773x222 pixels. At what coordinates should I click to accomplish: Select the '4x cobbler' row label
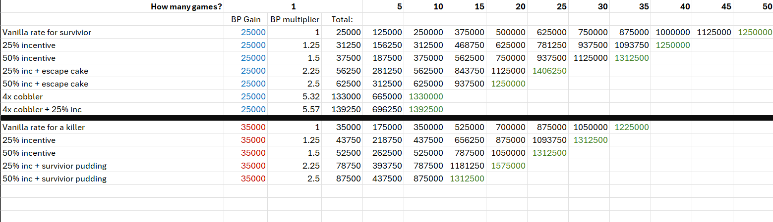click(112, 96)
